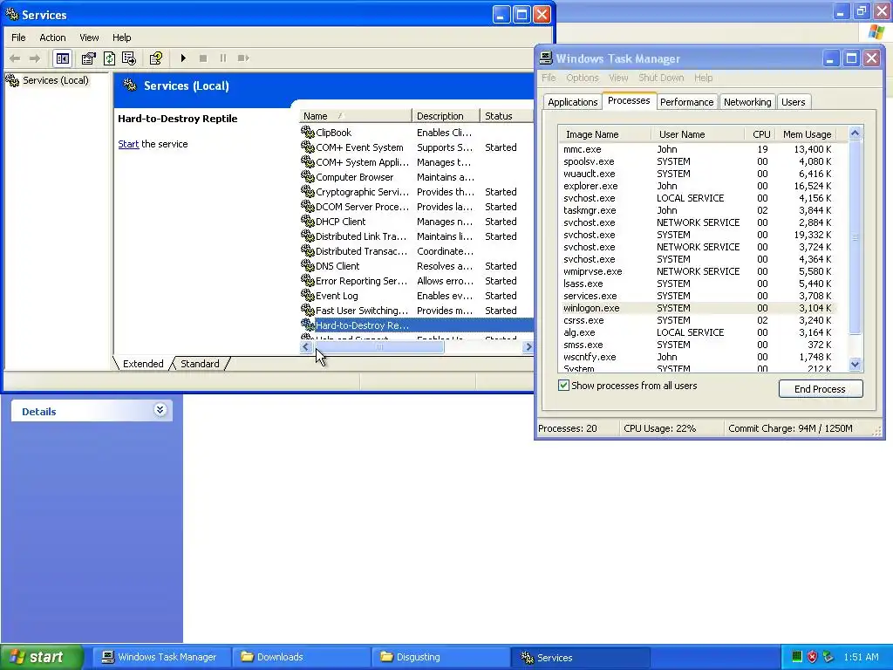Sort processes by Mem Usage column
The height and width of the screenshot is (670, 893).
tap(807, 134)
